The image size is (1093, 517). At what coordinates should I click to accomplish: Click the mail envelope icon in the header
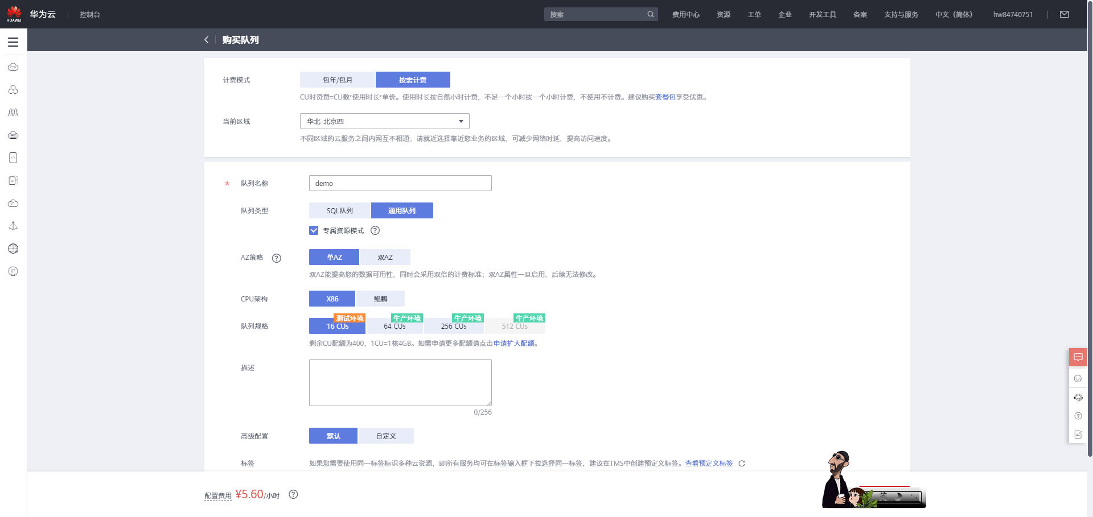click(1065, 14)
